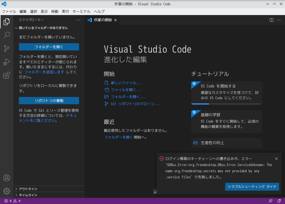The image size is (285, 204).
Task: Open Explorer panel more actions ellipsis
Action: [x=78, y=20]
